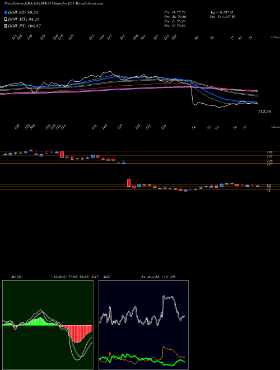This screenshot has width=280, height=370.
Task: Click the red MACD histogram bars
Action: (x=77, y=333)
